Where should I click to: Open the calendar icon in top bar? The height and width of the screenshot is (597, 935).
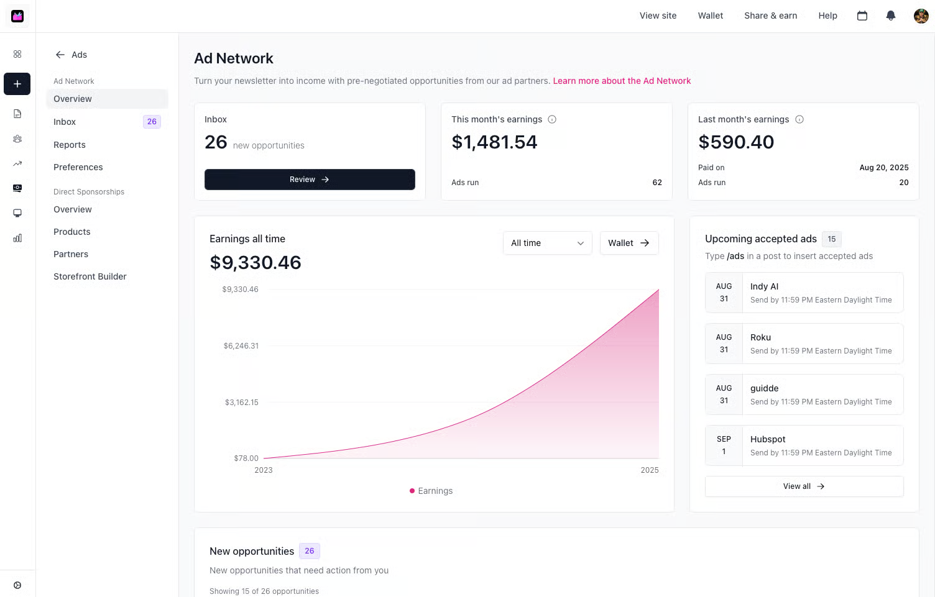862,16
